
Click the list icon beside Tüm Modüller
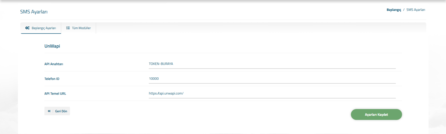coord(68,28)
